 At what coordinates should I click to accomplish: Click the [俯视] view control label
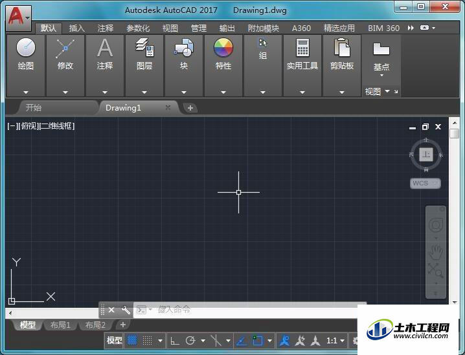click(x=28, y=126)
